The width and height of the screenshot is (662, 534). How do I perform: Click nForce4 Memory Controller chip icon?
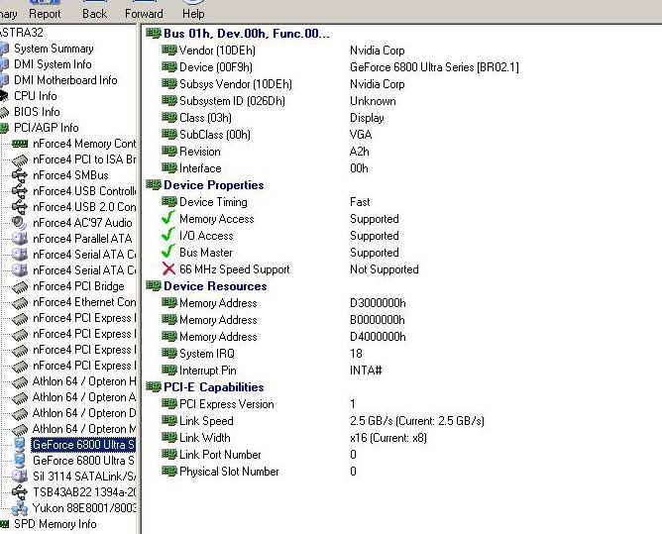[20, 144]
